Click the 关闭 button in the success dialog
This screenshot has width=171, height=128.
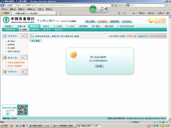click(99, 66)
